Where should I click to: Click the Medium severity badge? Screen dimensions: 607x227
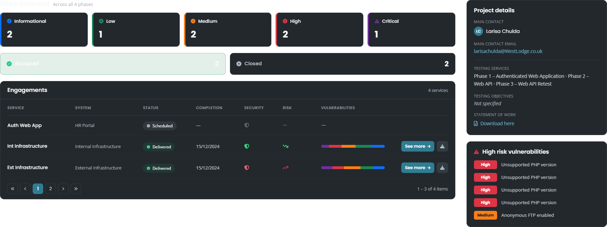click(486, 215)
